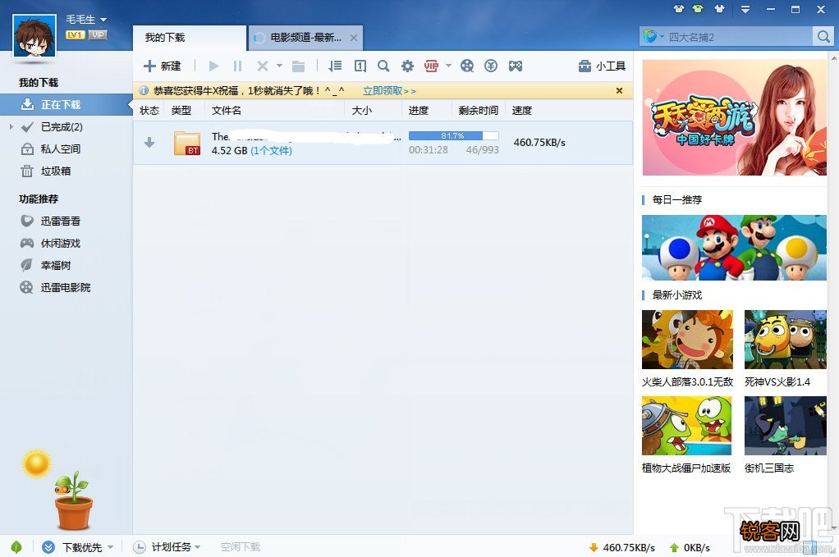Image resolution: width=839 pixels, height=557 pixels.
Task: Open the main menu arrow in title bar
Action: [x=745, y=9]
